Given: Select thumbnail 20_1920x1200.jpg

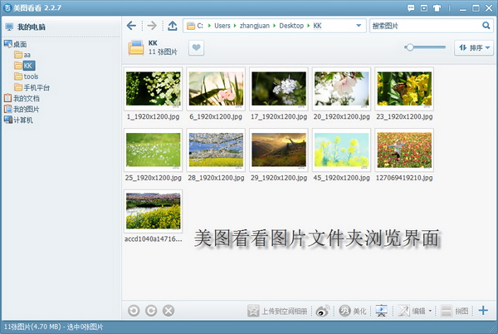Looking at the screenshot, I should coord(341,89).
